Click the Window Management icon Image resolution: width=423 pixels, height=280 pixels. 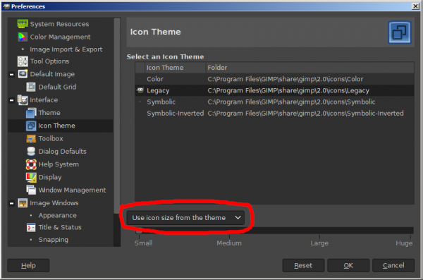[x=31, y=190]
